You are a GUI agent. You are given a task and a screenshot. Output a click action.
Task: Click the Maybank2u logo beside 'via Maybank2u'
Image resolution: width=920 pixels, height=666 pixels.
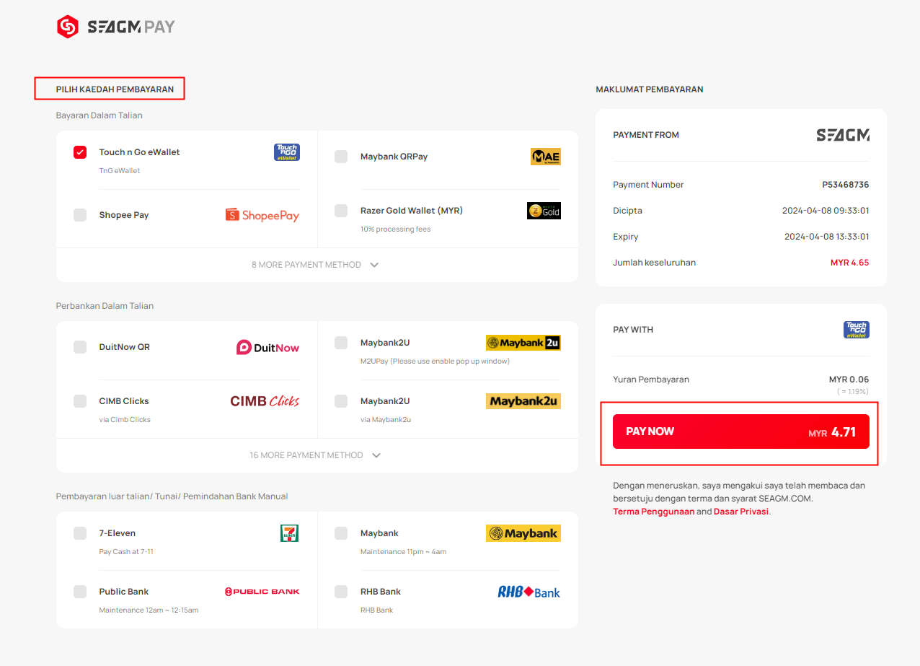pos(523,401)
